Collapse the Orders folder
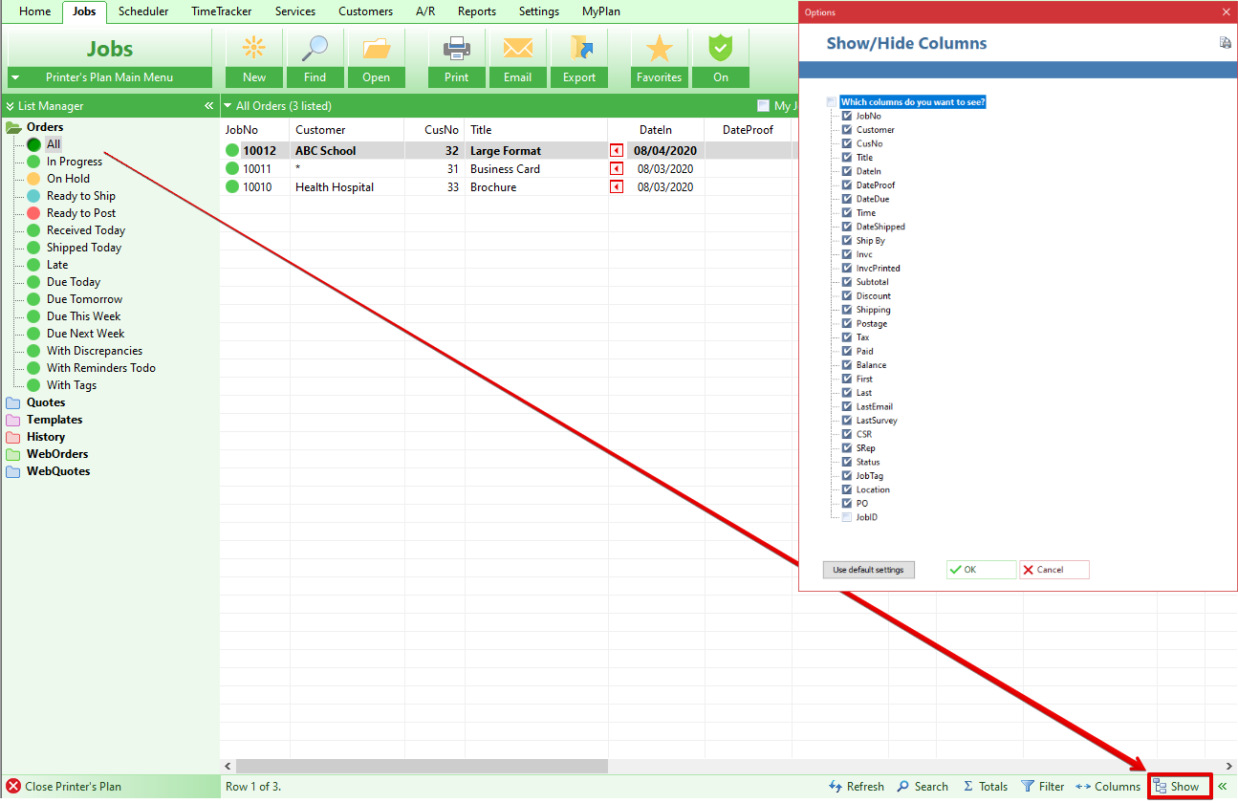 click(x=13, y=127)
